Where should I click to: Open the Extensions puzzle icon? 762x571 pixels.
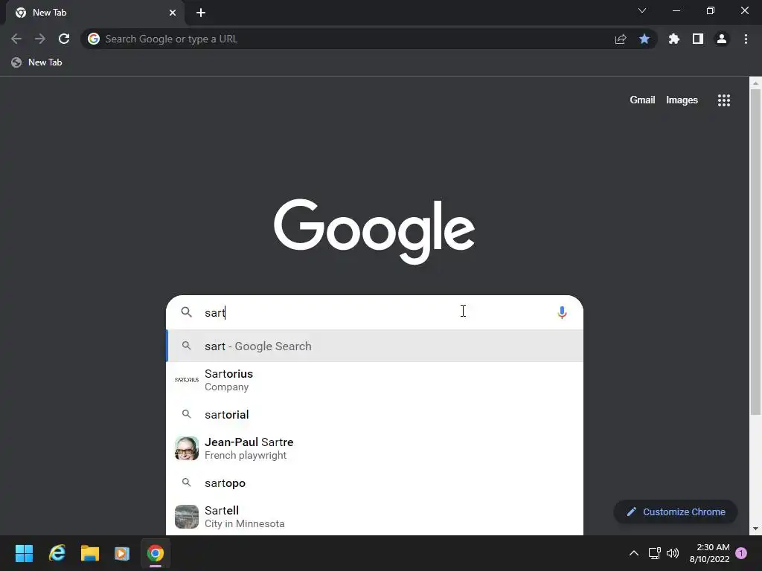[x=674, y=39]
